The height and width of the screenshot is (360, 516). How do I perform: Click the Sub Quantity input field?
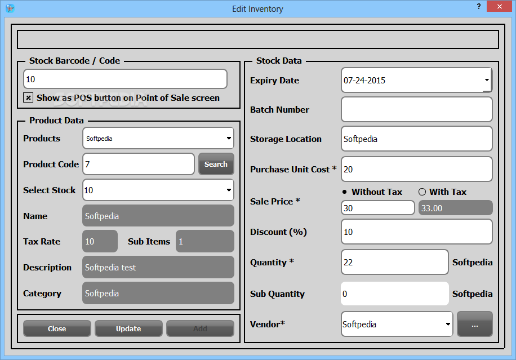pos(395,294)
